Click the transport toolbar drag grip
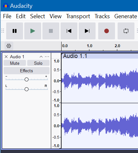138x153 pixels. pyautogui.click(x=3, y=31)
